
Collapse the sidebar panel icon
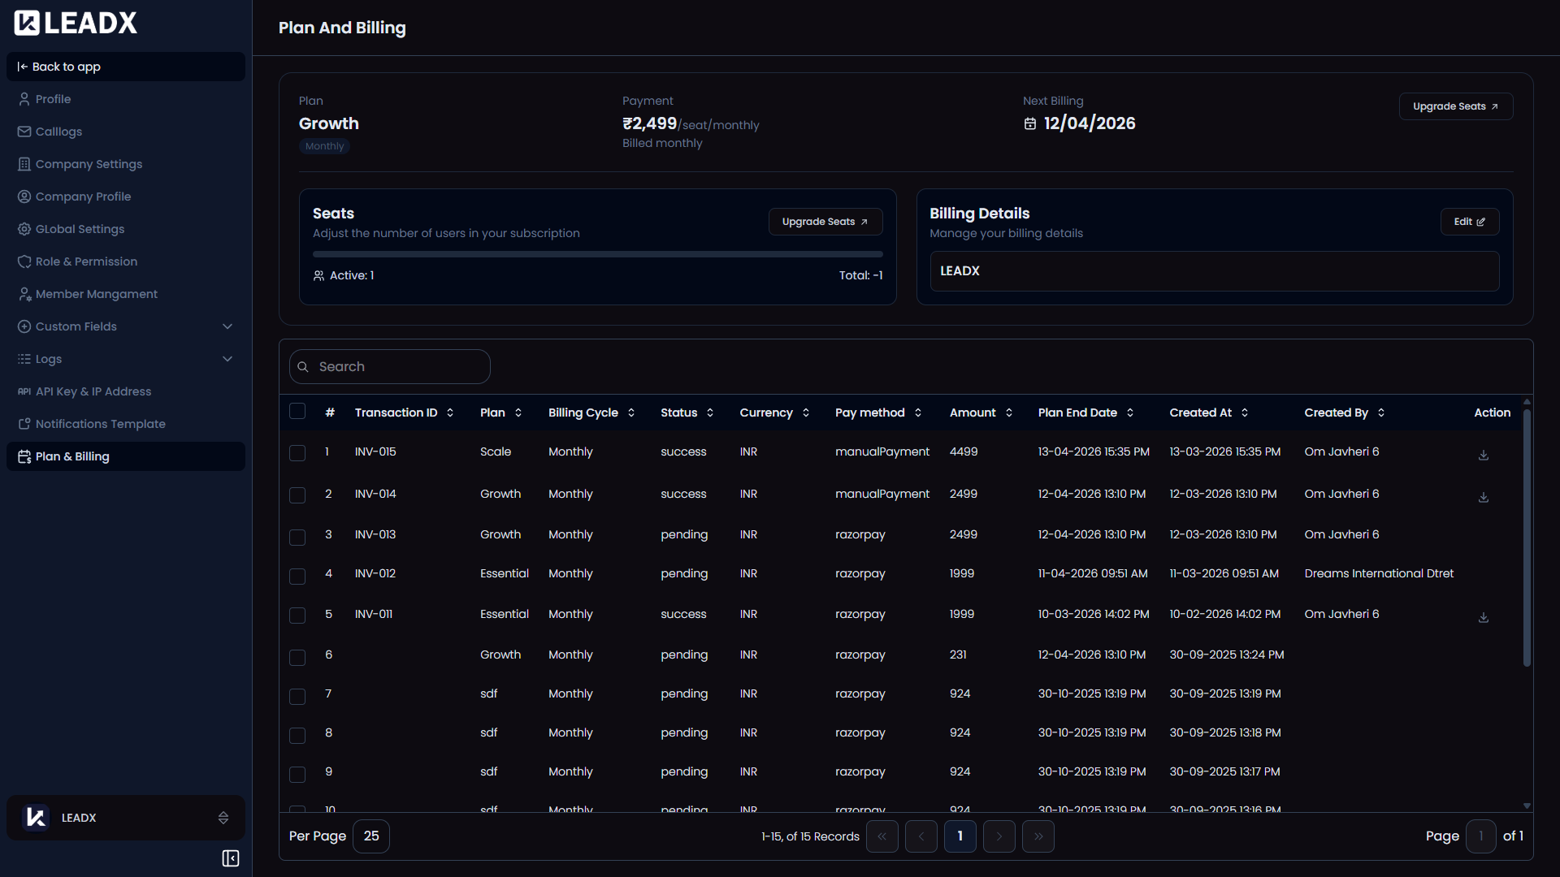(x=231, y=858)
